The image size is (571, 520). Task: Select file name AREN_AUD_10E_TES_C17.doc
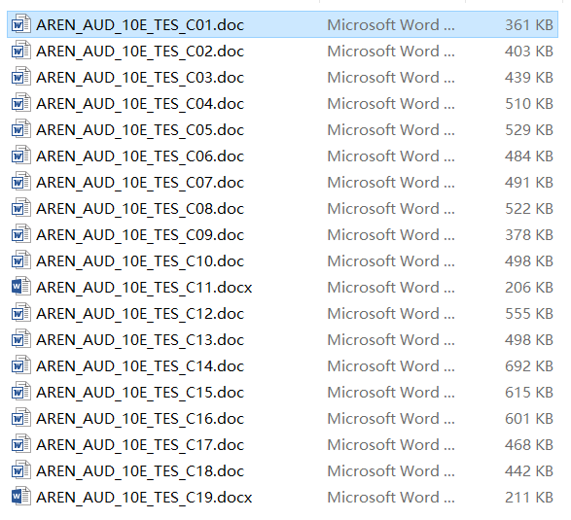140,445
